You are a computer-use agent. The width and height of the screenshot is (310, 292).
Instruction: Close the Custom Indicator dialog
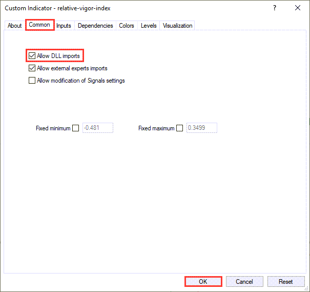pos(298,8)
